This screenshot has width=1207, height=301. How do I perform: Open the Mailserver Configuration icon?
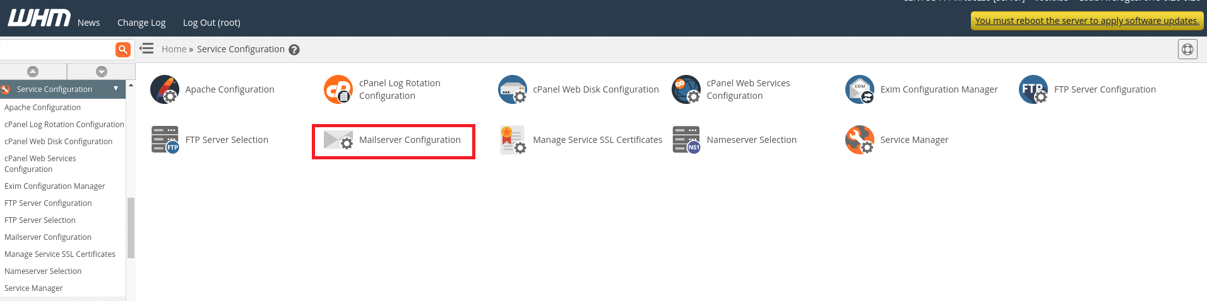338,140
